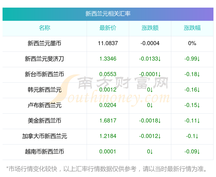Image resolution: width=216 pixels, height=177 pixels.
Task: Click the 新台币新西兰币 row name
Action: [x=44, y=74]
